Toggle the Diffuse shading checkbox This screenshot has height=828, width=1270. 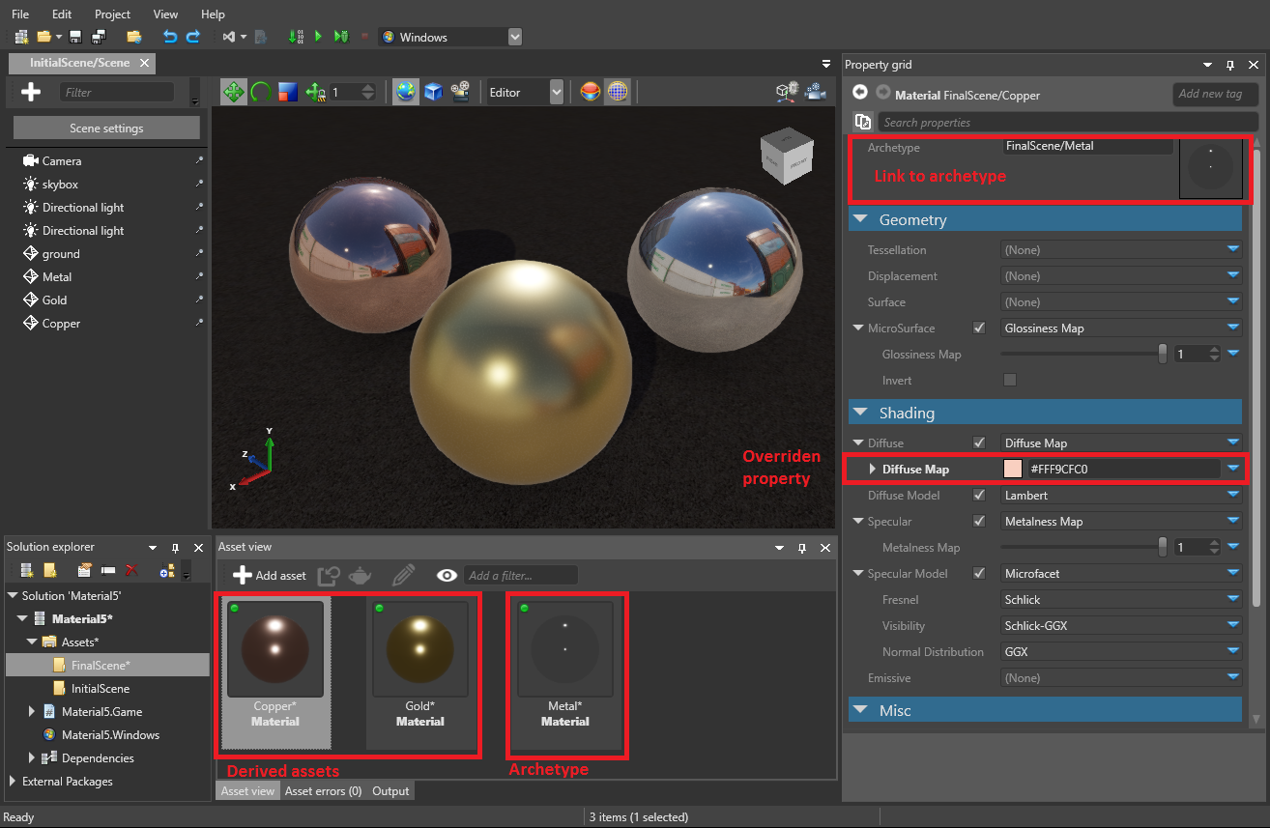(979, 443)
